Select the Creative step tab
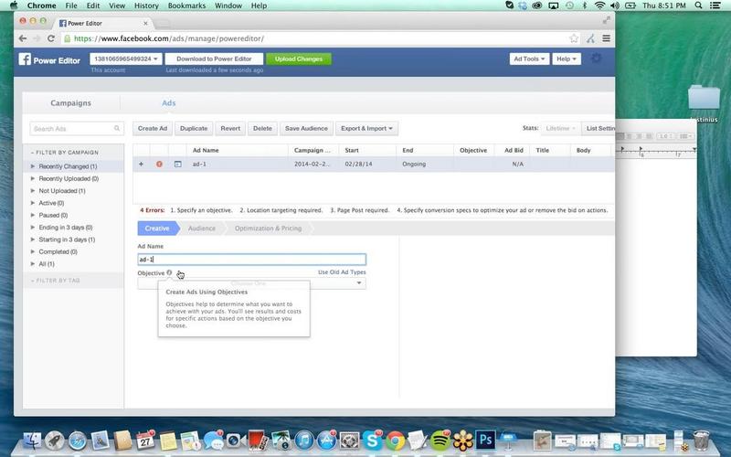The image size is (731, 457). tap(156, 228)
